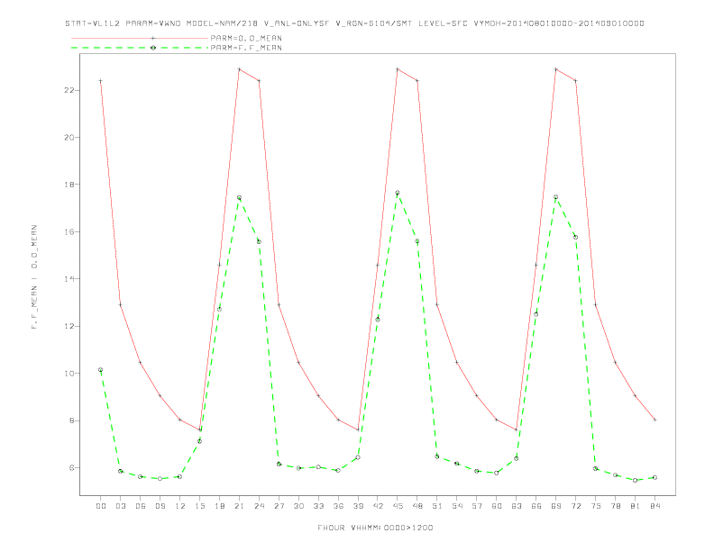Screen dimensions: 714x551
Task: Pick the red O.O_MEAN point at hour 84
Action: tap(654, 420)
